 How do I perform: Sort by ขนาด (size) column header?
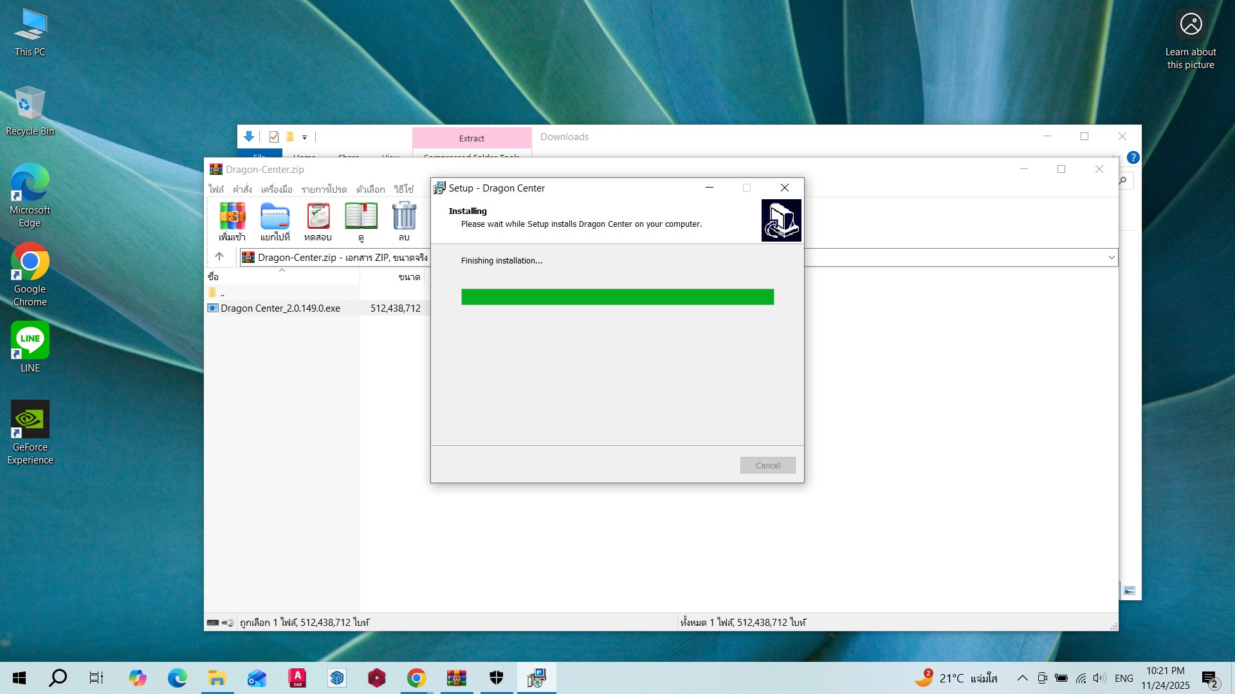[x=409, y=277]
